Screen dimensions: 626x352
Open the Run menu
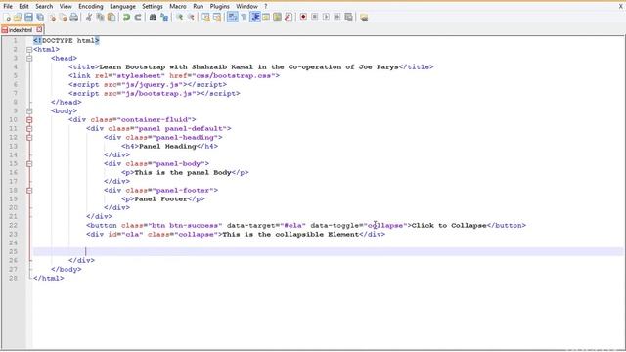(x=198, y=7)
